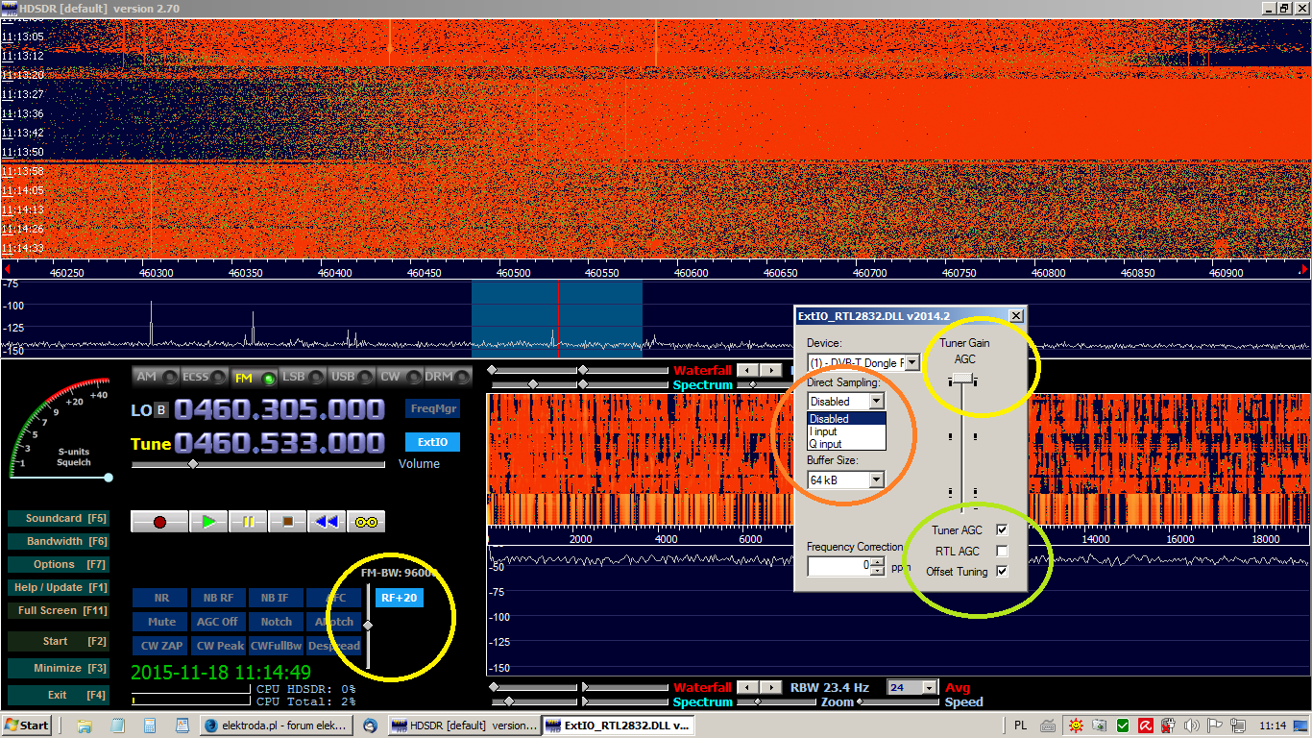Collapse the Direct Sampling dropdown arrow
This screenshot has width=1312, height=738.
[876, 401]
